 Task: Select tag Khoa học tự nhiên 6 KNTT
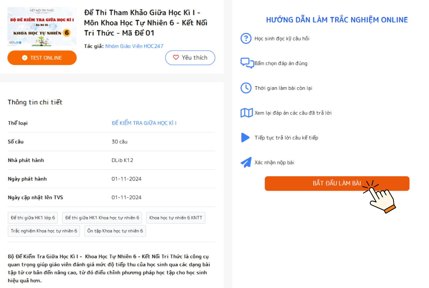[x=176, y=218]
